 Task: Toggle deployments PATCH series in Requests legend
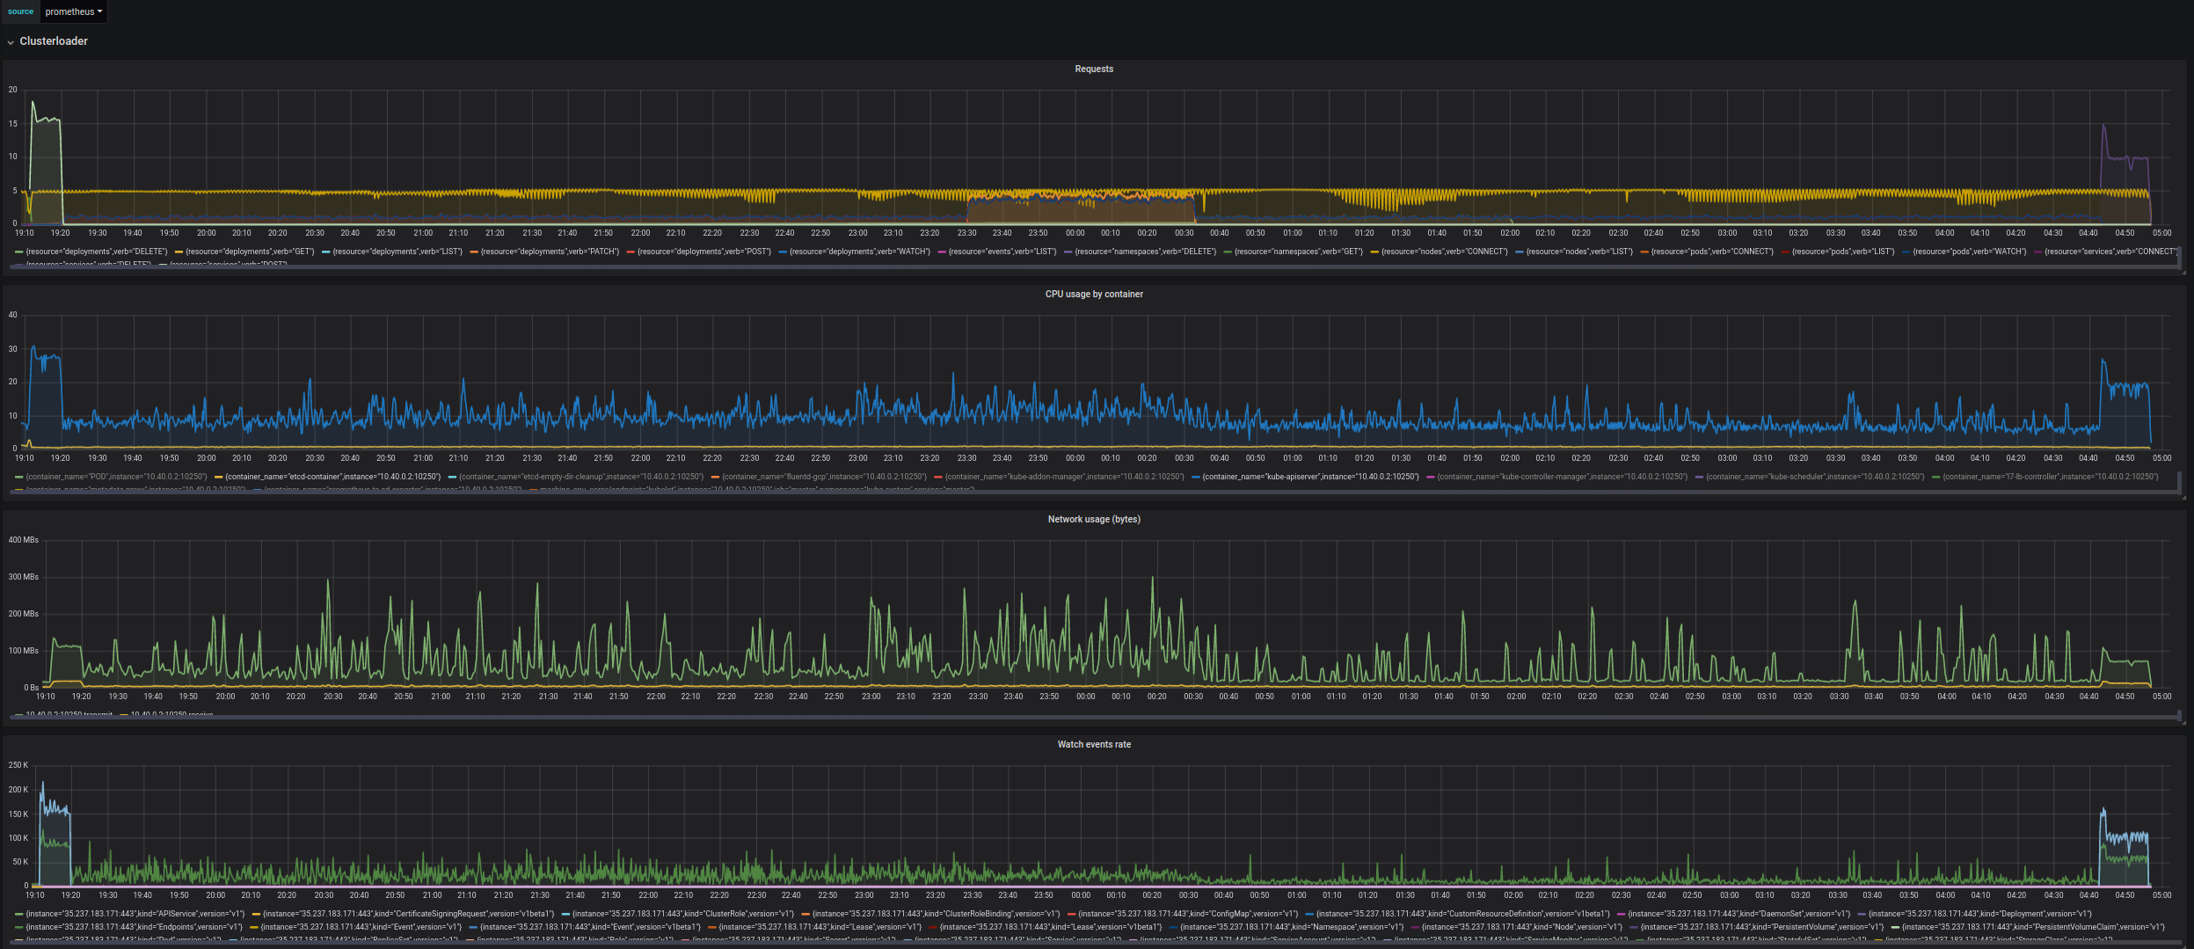(x=550, y=252)
